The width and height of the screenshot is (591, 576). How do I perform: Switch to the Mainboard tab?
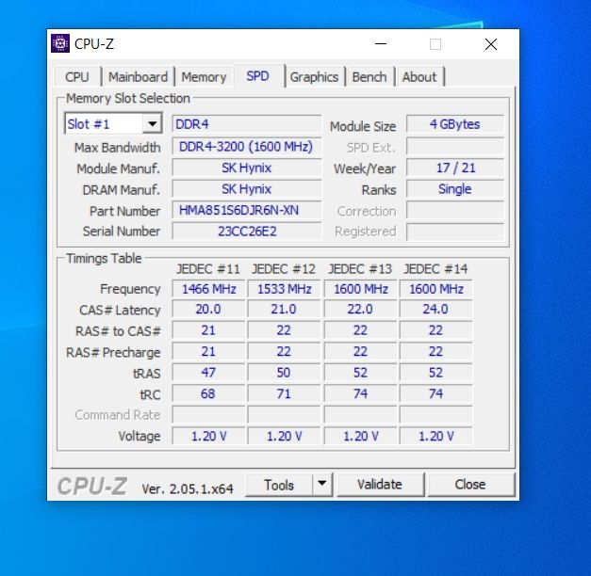click(138, 77)
